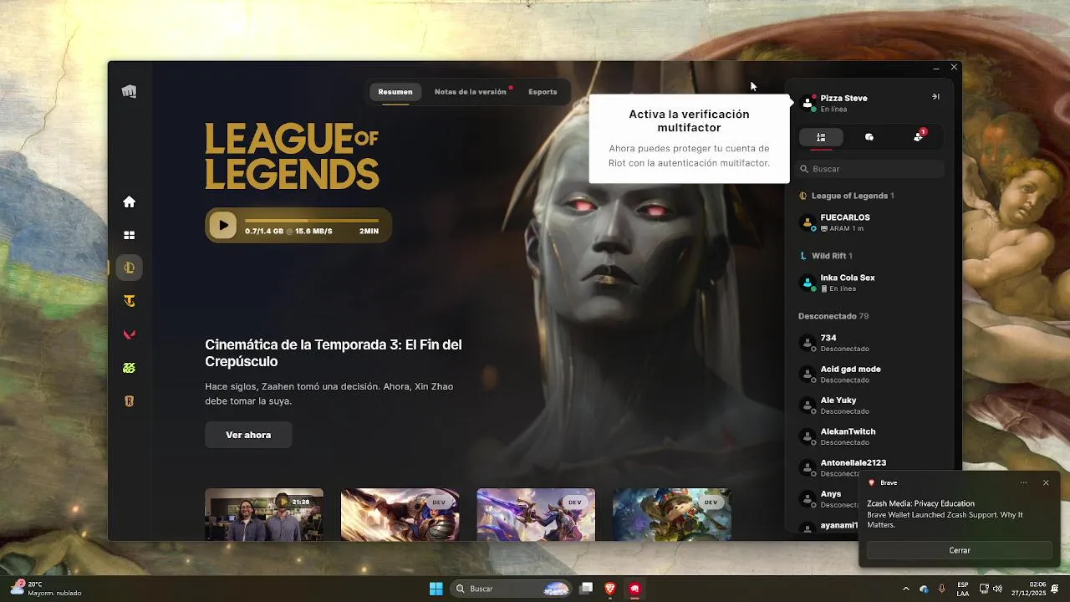Open the notification bell on taskbar

pyautogui.click(x=1056, y=589)
